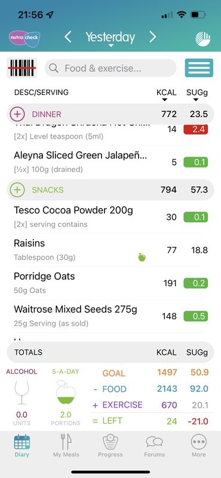The image size is (221, 478).
Task: Switch to the Progress tab
Action: click(110, 445)
